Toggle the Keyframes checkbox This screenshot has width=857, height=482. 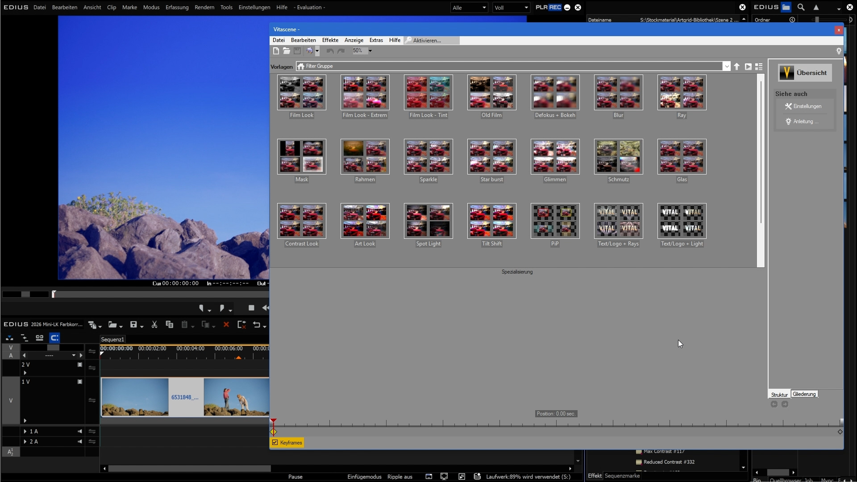click(x=275, y=443)
